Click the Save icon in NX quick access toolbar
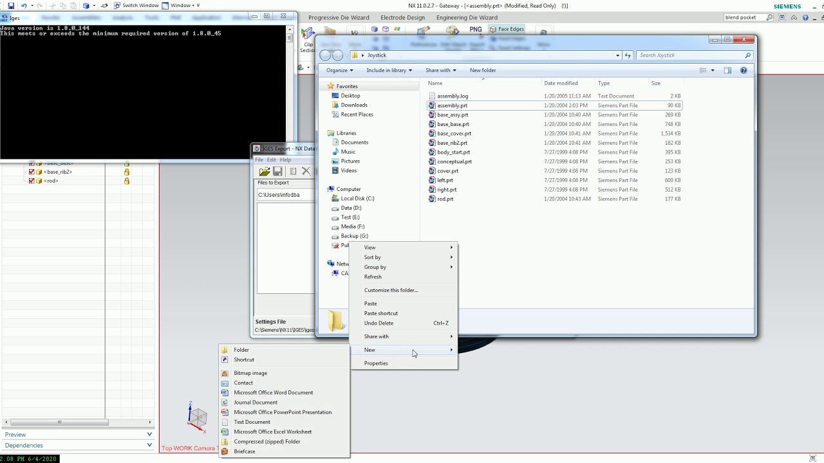 click(11, 5)
